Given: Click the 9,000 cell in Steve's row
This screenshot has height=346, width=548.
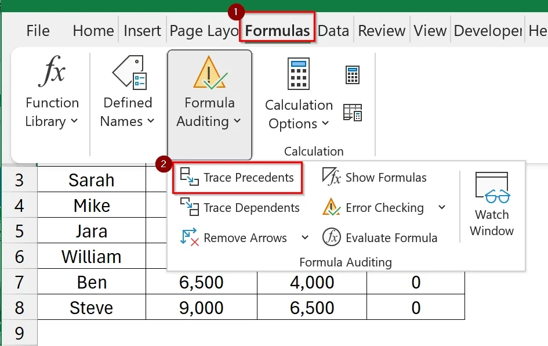Looking at the screenshot, I should 201,307.
